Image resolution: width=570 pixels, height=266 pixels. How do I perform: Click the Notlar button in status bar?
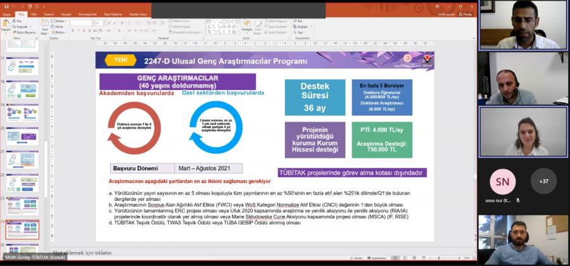click(x=357, y=258)
